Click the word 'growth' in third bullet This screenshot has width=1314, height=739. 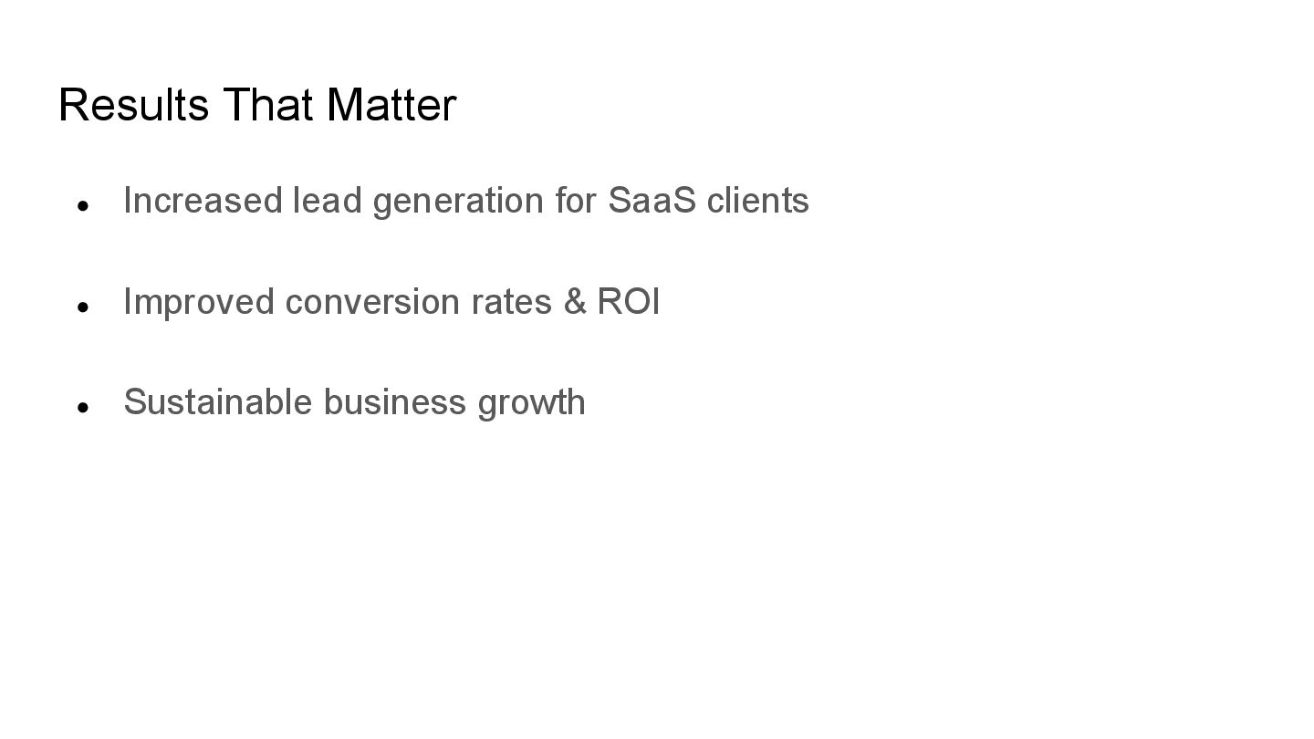coord(531,404)
